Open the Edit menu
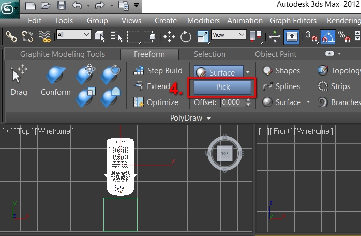 coord(35,21)
